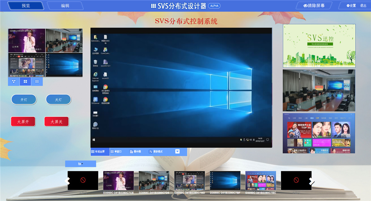Select the 标准全屏 layout icon
Image resolution: width=371 pixels, height=201 pixels.
(x=99, y=152)
